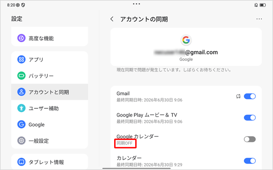Open 一般設定 menu item
The image size is (273, 170).
click(50, 141)
